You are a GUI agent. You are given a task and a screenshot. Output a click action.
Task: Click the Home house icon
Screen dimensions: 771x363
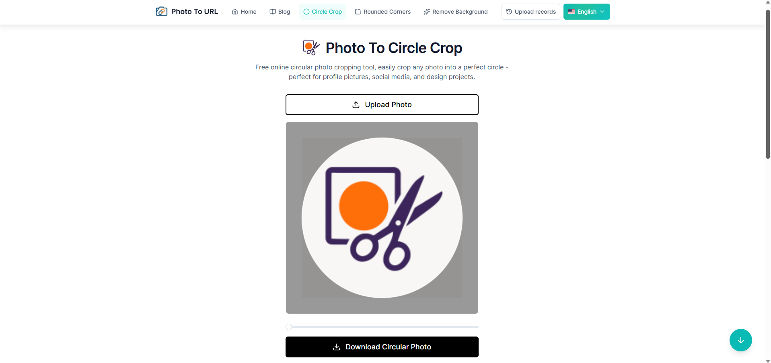pyautogui.click(x=235, y=12)
